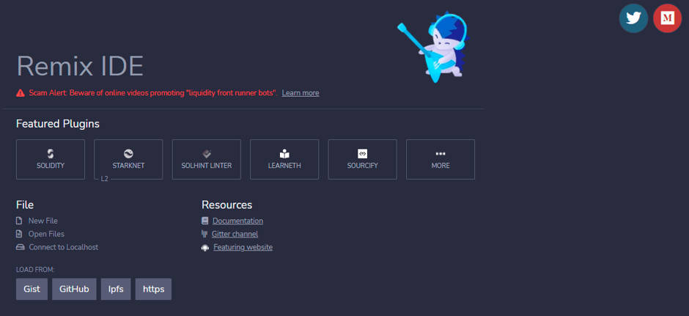Click the Scam Alert warning text
Image resolution: width=689 pixels, height=316 pixels.
153,93
